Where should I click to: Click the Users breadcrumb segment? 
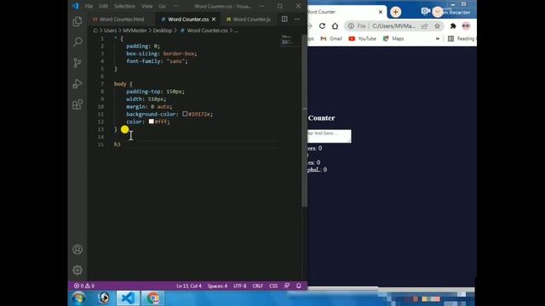tap(110, 31)
